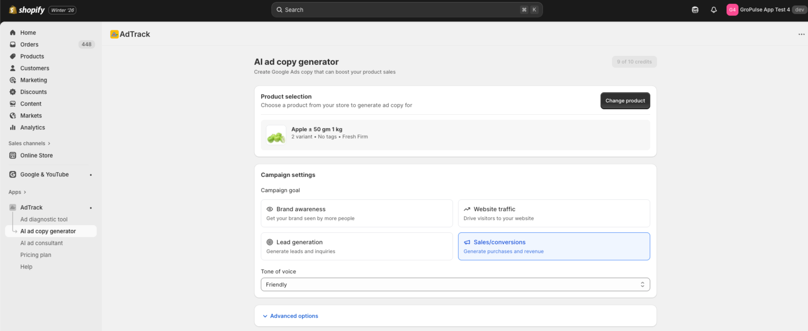Choose the Lead generation campaign goal

pyautogui.click(x=357, y=246)
